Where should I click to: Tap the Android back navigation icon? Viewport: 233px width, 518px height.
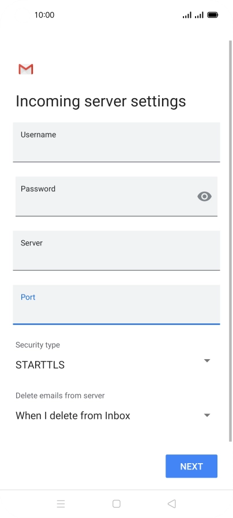point(172,504)
